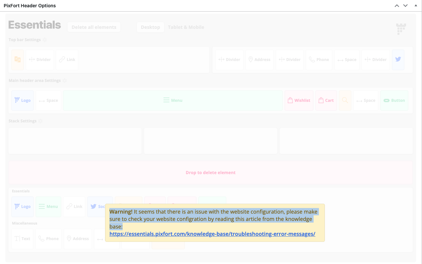The image size is (422, 264).
Task: Pick the Link item in Essentials palette
Action: (74, 207)
